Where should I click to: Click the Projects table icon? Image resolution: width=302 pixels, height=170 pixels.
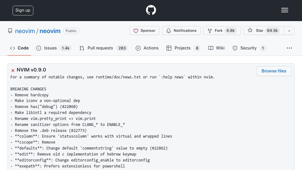tap(169, 48)
